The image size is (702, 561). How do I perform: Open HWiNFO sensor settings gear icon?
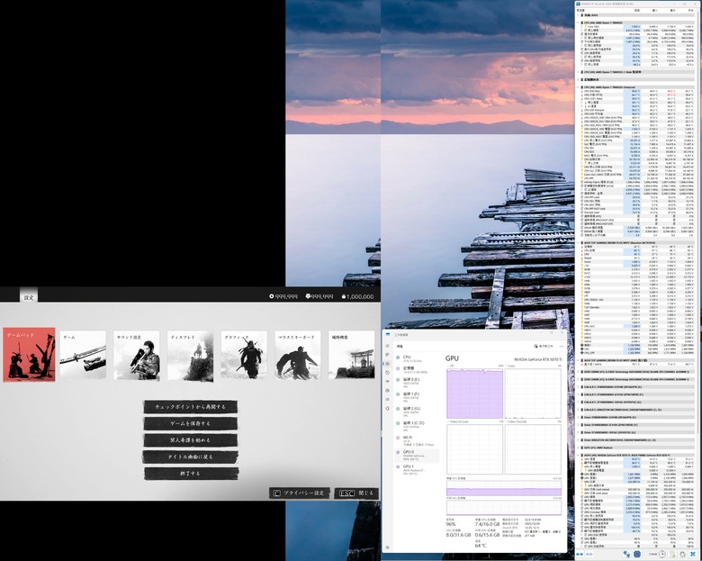click(683, 555)
